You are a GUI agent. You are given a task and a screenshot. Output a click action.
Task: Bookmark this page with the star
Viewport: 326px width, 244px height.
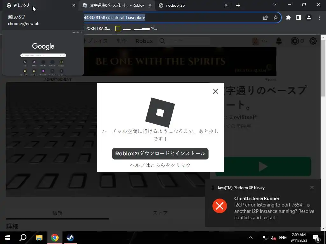[276, 18]
